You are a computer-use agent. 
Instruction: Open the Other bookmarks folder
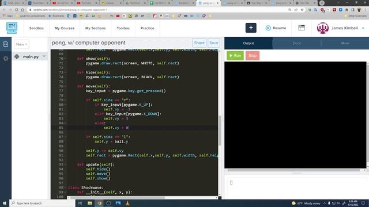click(355, 16)
